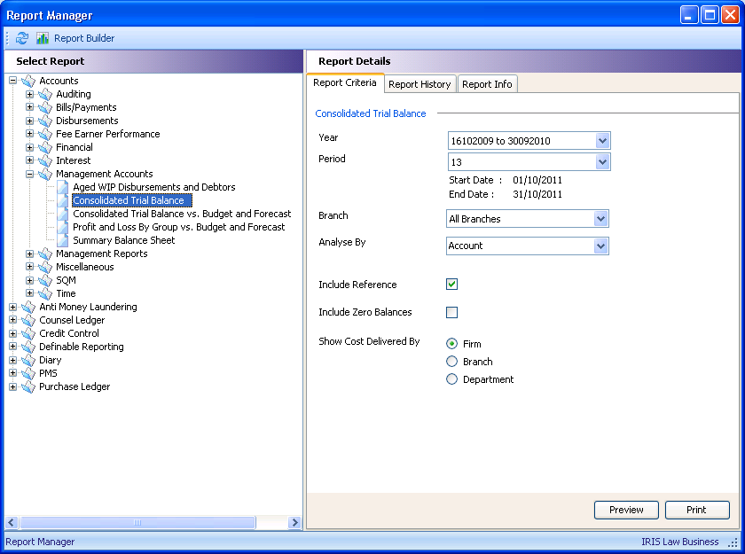Open the Year dropdown
Image resolution: width=745 pixels, height=554 pixels.
pos(602,141)
